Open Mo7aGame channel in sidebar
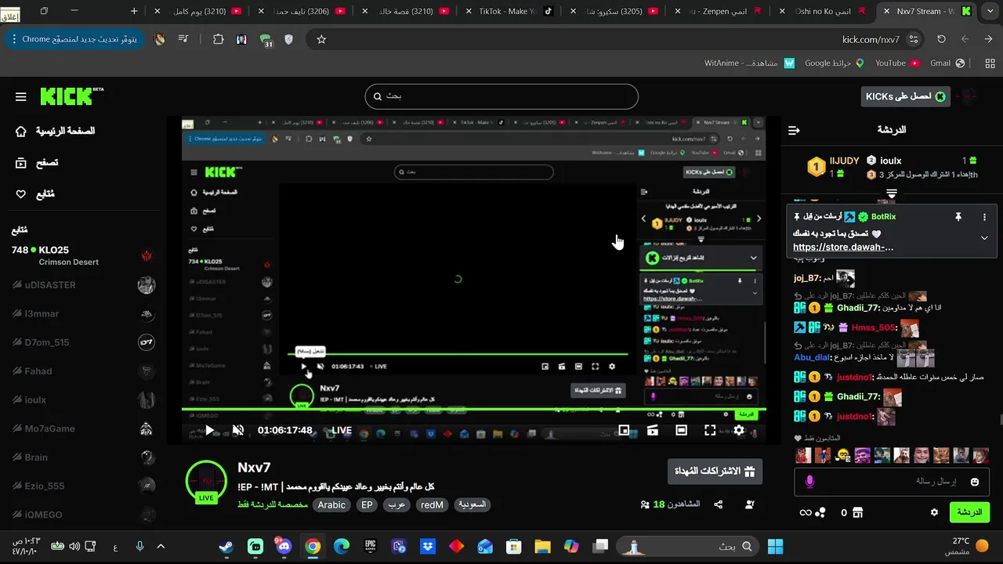Image resolution: width=1003 pixels, height=564 pixels. click(x=83, y=428)
